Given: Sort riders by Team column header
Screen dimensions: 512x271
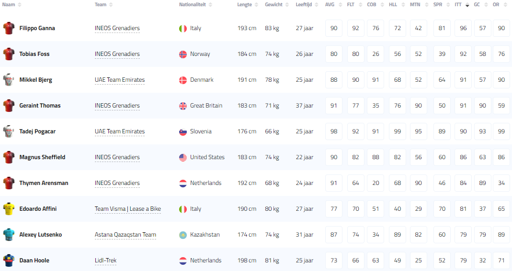Looking at the screenshot, I should click(x=101, y=5).
